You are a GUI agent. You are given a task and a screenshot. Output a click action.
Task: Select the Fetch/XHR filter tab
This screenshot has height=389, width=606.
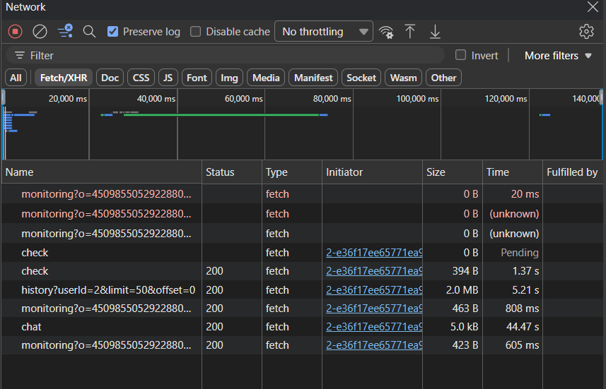(x=64, y=78)
